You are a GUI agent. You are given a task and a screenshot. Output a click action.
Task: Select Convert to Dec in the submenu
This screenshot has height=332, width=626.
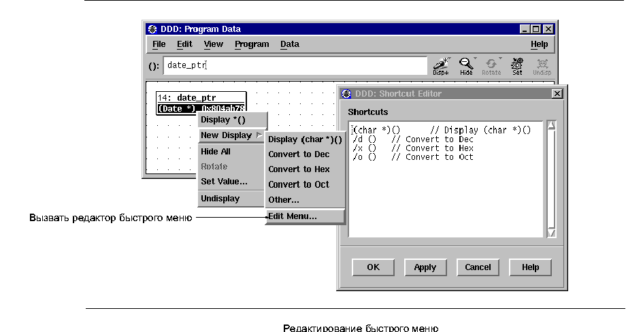[x=305, y=154]
